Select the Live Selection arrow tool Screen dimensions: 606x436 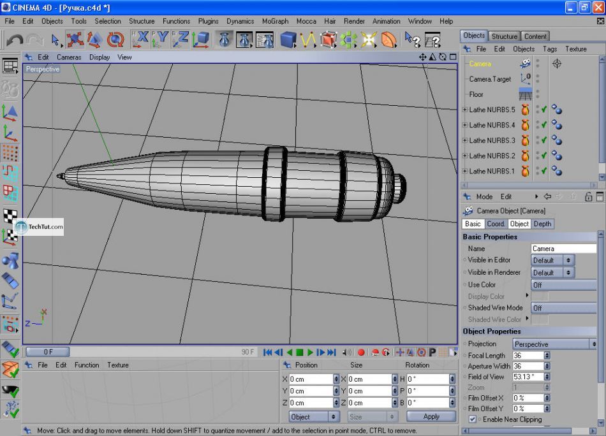pos(55,40)
